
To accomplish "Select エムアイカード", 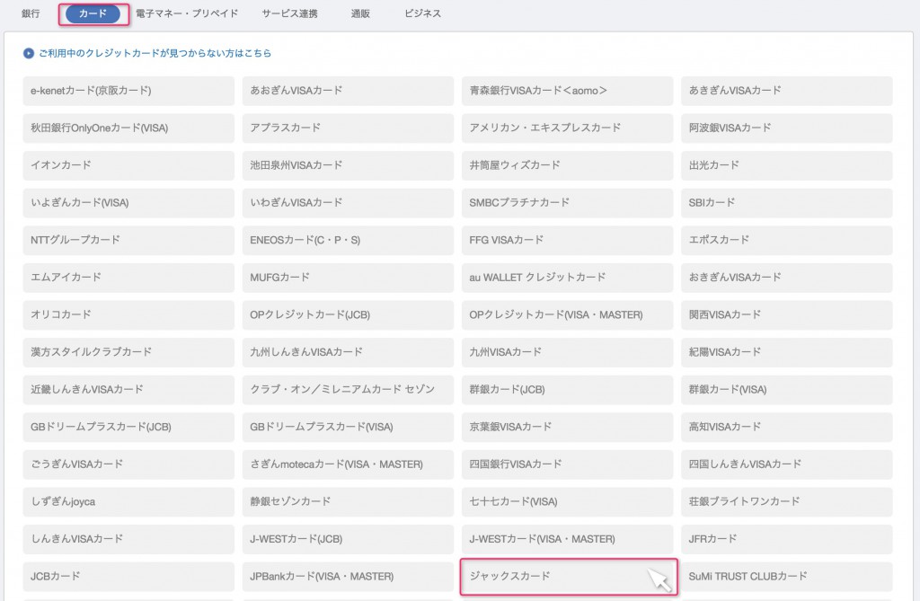I will tap(128, 278).
